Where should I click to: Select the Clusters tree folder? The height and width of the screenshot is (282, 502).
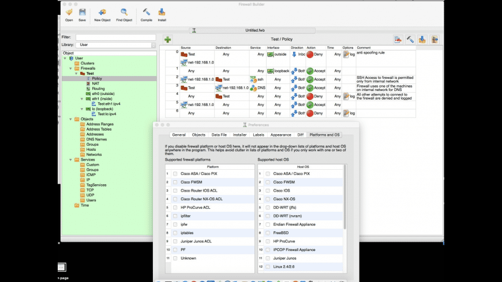point(87,63)
